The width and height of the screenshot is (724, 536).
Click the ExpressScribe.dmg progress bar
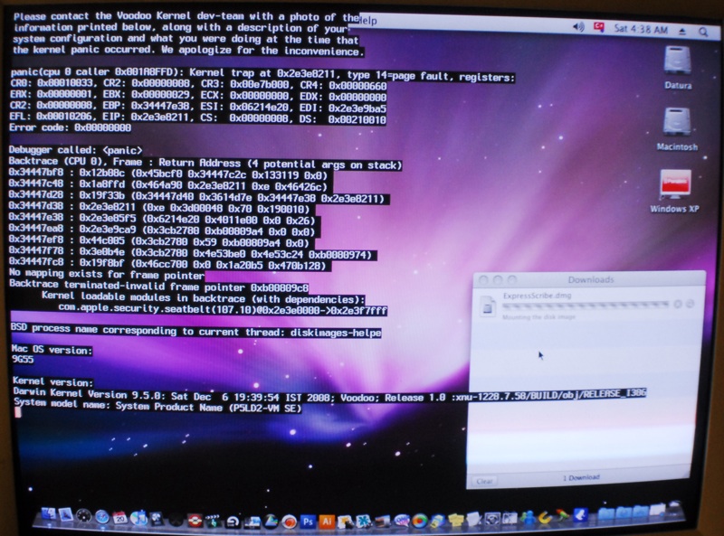coord(586,305)
